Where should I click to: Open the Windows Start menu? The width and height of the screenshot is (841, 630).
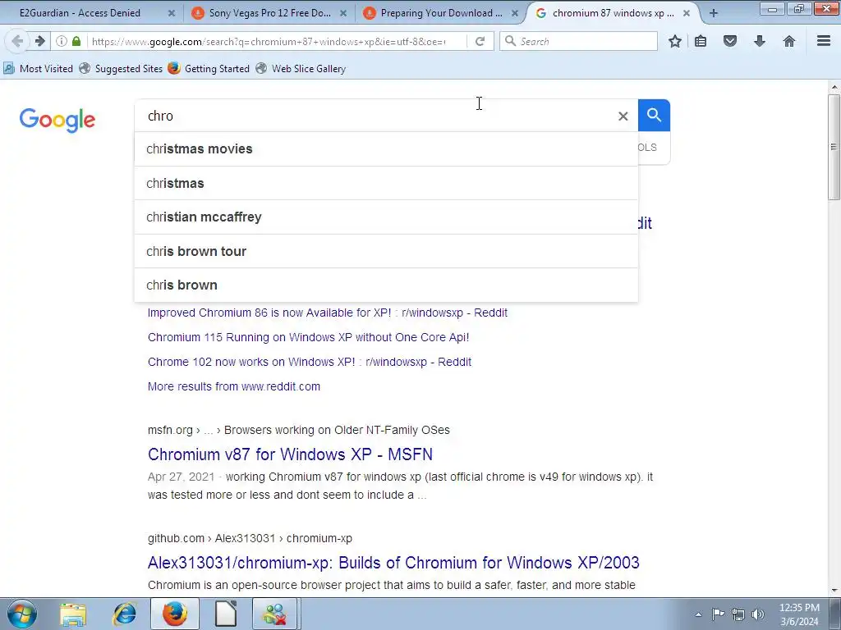pyautogui.click(x=21, y=614)
